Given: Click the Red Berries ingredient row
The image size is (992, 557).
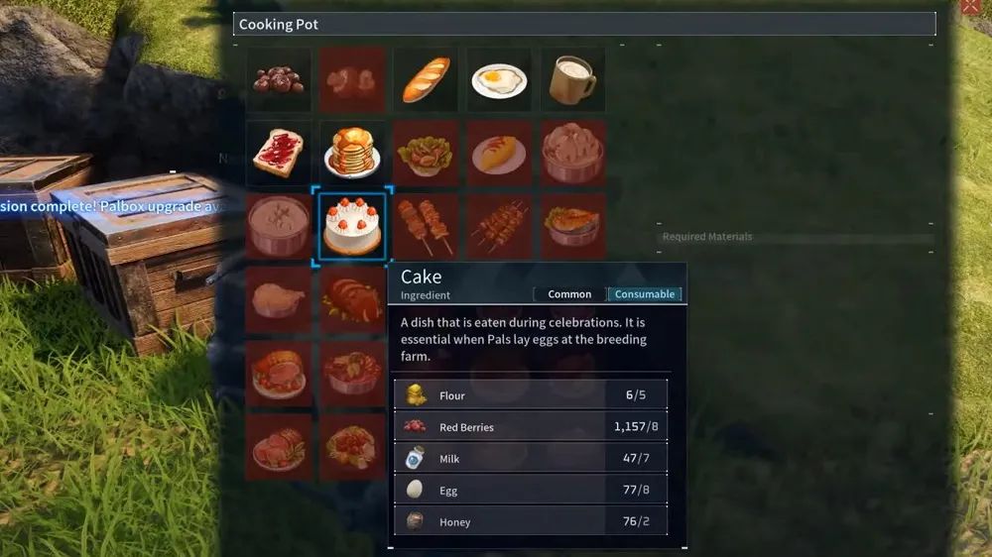Looking at the screenshot, I should [530, 427].
